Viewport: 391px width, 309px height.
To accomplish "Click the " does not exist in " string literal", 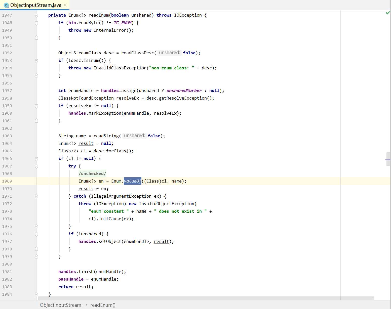I will click(180, 211).
